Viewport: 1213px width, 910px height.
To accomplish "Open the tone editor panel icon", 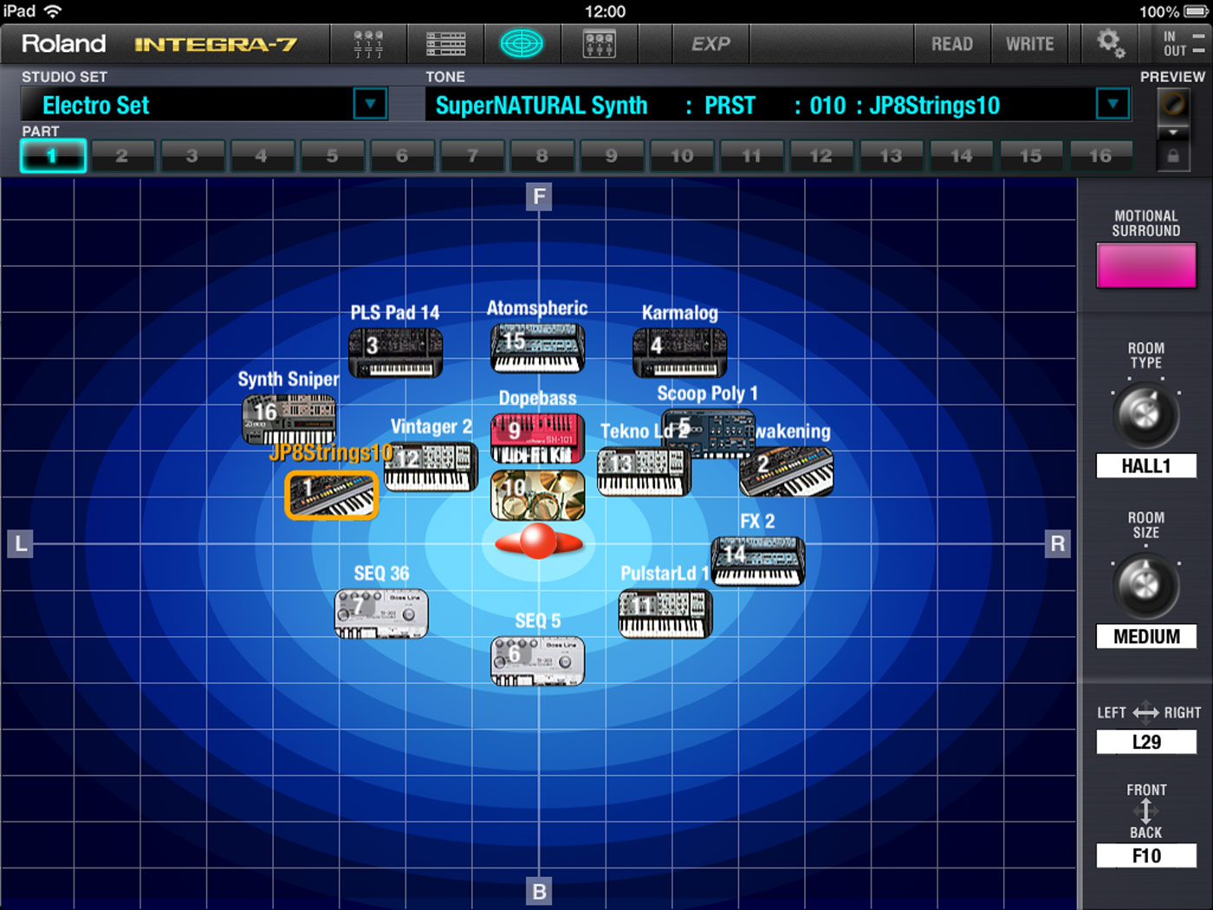I will pos(599,43).
